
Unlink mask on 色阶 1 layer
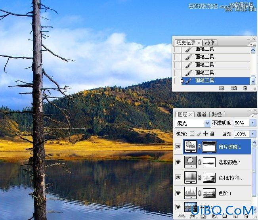200,193
